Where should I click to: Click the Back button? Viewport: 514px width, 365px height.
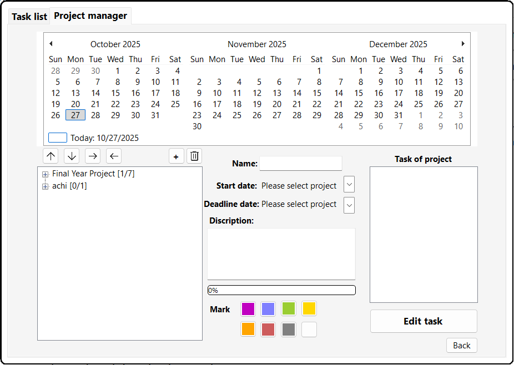click(462, 346)
